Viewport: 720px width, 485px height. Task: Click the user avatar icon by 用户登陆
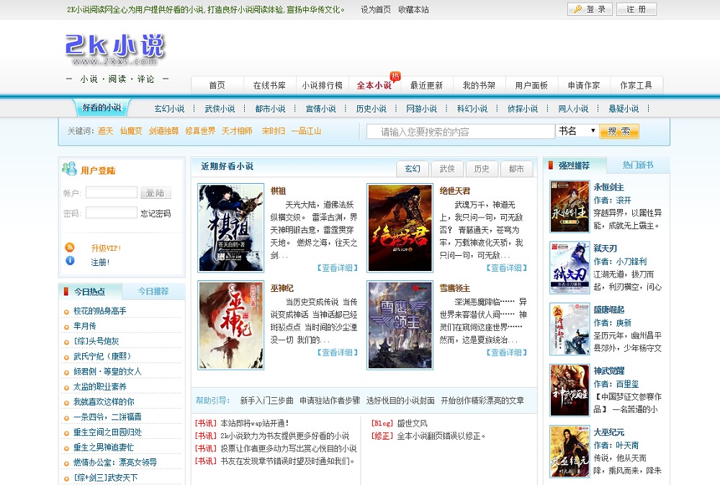coord(69,169)
